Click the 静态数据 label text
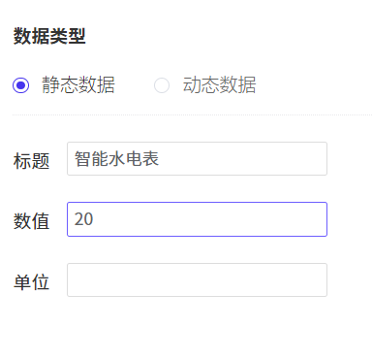The height and width of the screenshot is (359, 372). pos(78,85)
